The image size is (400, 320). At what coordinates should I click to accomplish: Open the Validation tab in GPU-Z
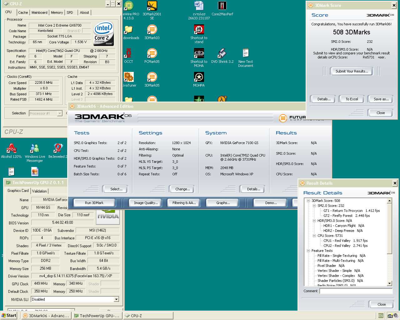pyautogui.click(x=39, y=191)
